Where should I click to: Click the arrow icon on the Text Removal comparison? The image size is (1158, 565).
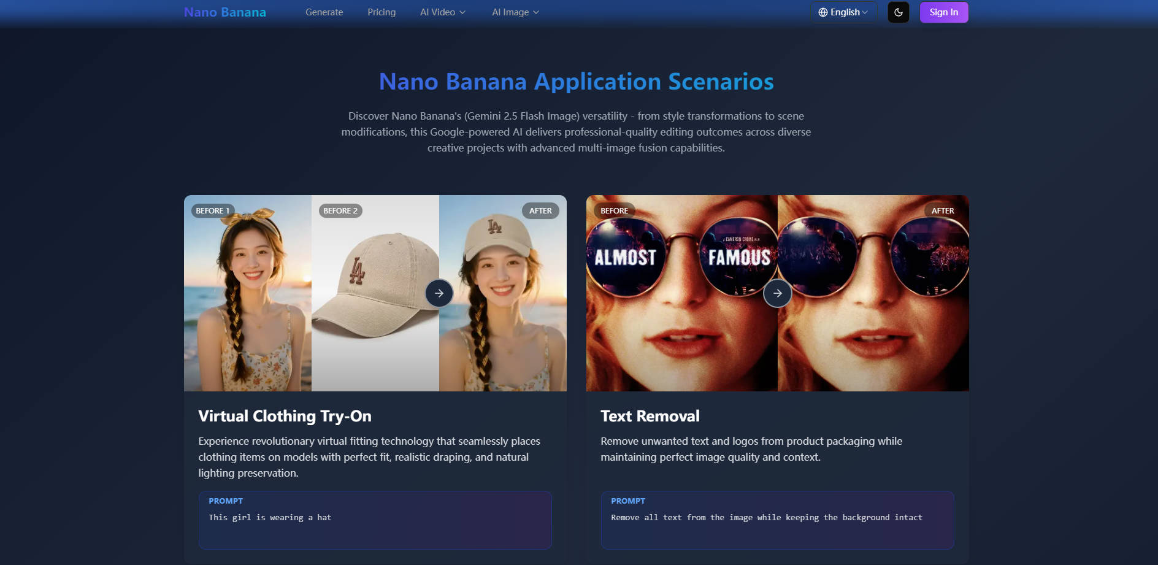tap(778, 293)
